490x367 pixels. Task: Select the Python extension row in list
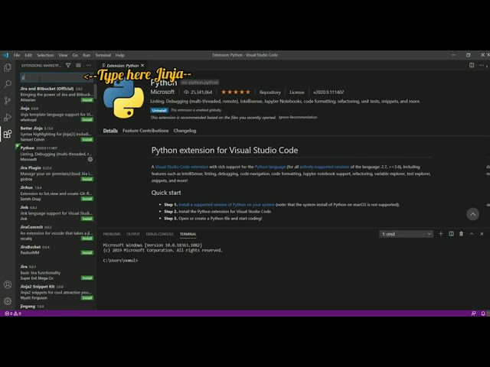(56, 154)
